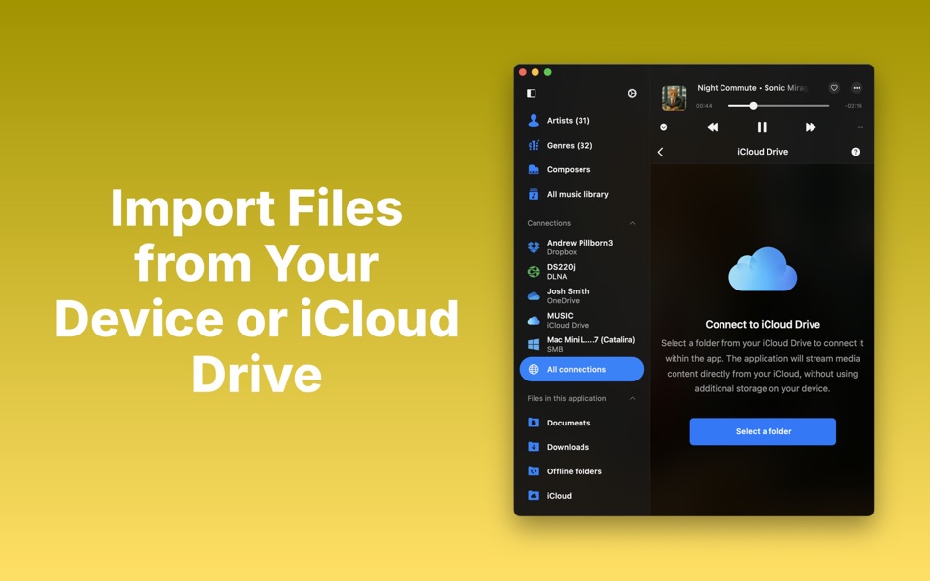This screenshot has height=581, width=930.
Task: Click the album artwork thumbnail
Action: [x=674, y=98]
